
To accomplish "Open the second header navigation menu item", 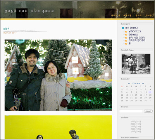I will coord(127,15).
